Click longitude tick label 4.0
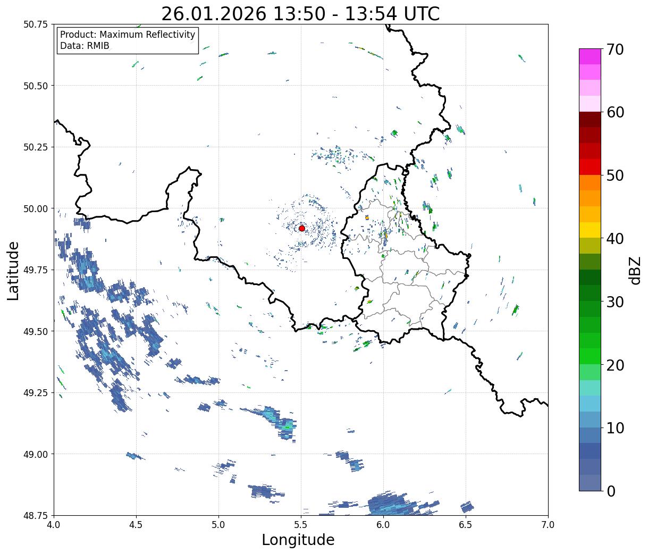Screen dimensions: 648x553 [x=54, y=525]
